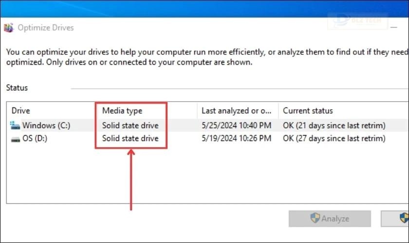The image size is (409, 243).
Task: Click the shield icon on the Analyze button
Action: tap(315, 218)
